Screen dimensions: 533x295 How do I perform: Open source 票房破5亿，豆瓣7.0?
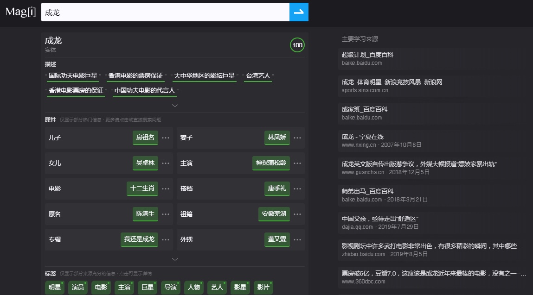coord(434,274)
